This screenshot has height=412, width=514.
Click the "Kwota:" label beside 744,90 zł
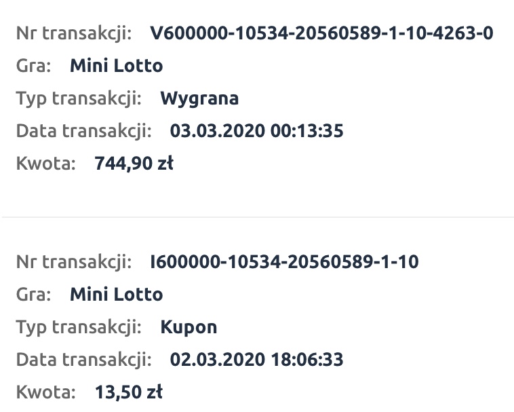click(x=46, y=164)
